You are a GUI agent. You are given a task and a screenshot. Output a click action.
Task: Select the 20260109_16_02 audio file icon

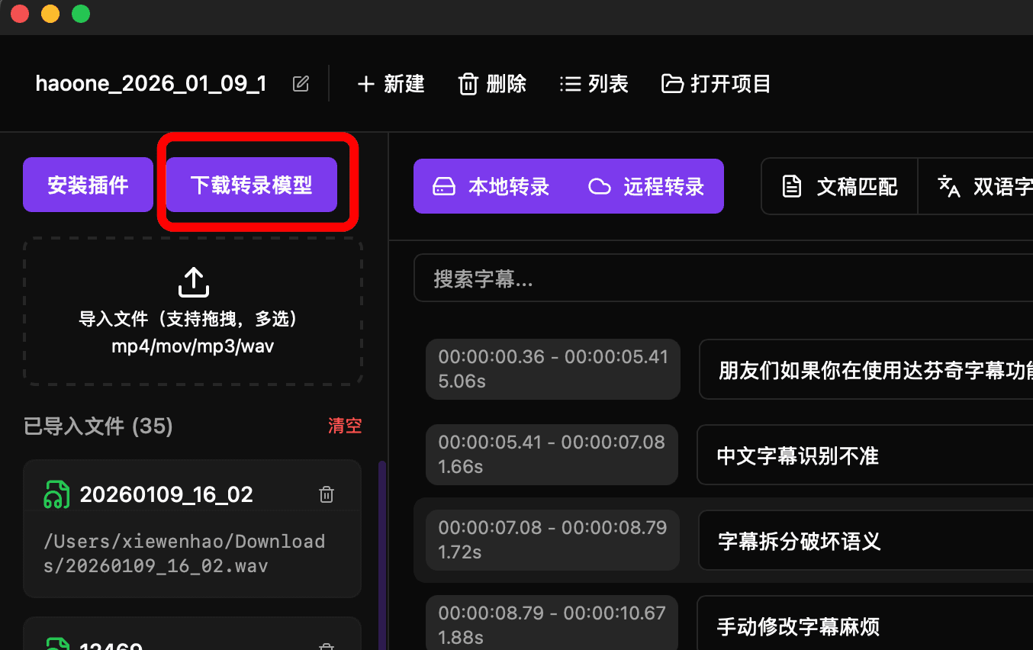[x=57, y=494]
